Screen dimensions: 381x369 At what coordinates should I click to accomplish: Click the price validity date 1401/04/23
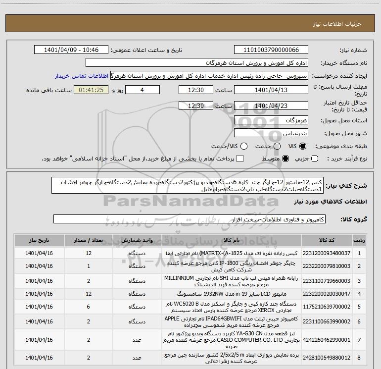(x=271, y=105)
